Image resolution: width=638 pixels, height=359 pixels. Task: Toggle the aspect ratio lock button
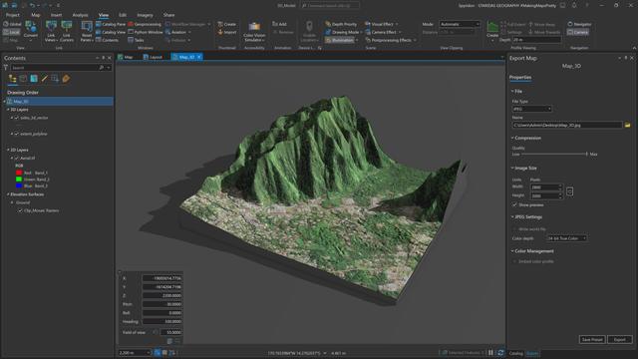(569, 191)
